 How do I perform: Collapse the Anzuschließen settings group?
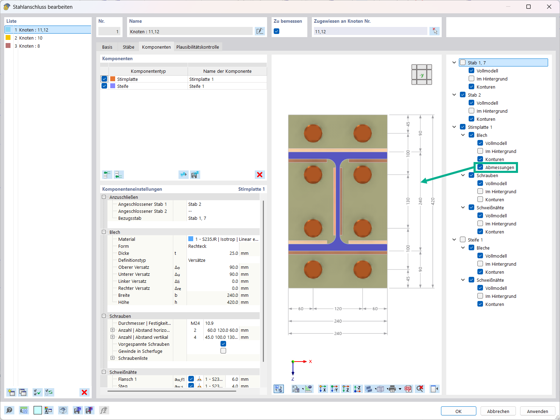click(104, 197)
